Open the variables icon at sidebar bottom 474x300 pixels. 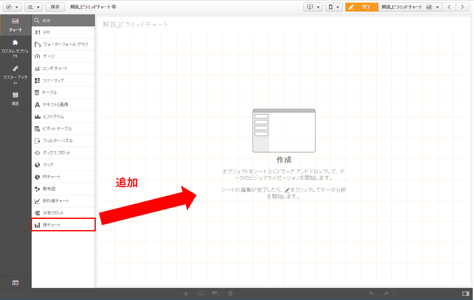(15, 283)
